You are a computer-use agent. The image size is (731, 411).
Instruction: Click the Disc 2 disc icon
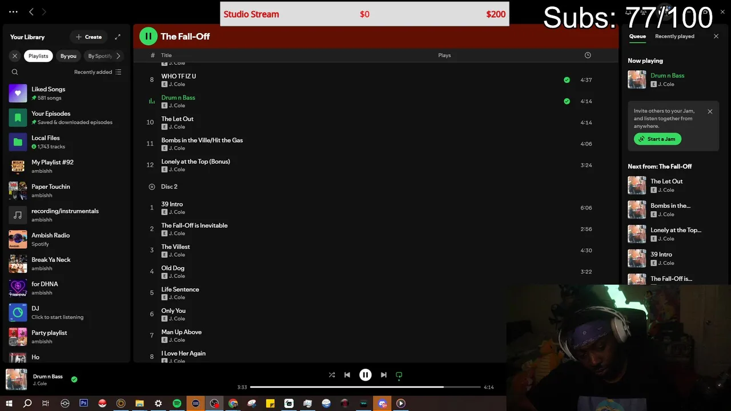click(152, 187)
